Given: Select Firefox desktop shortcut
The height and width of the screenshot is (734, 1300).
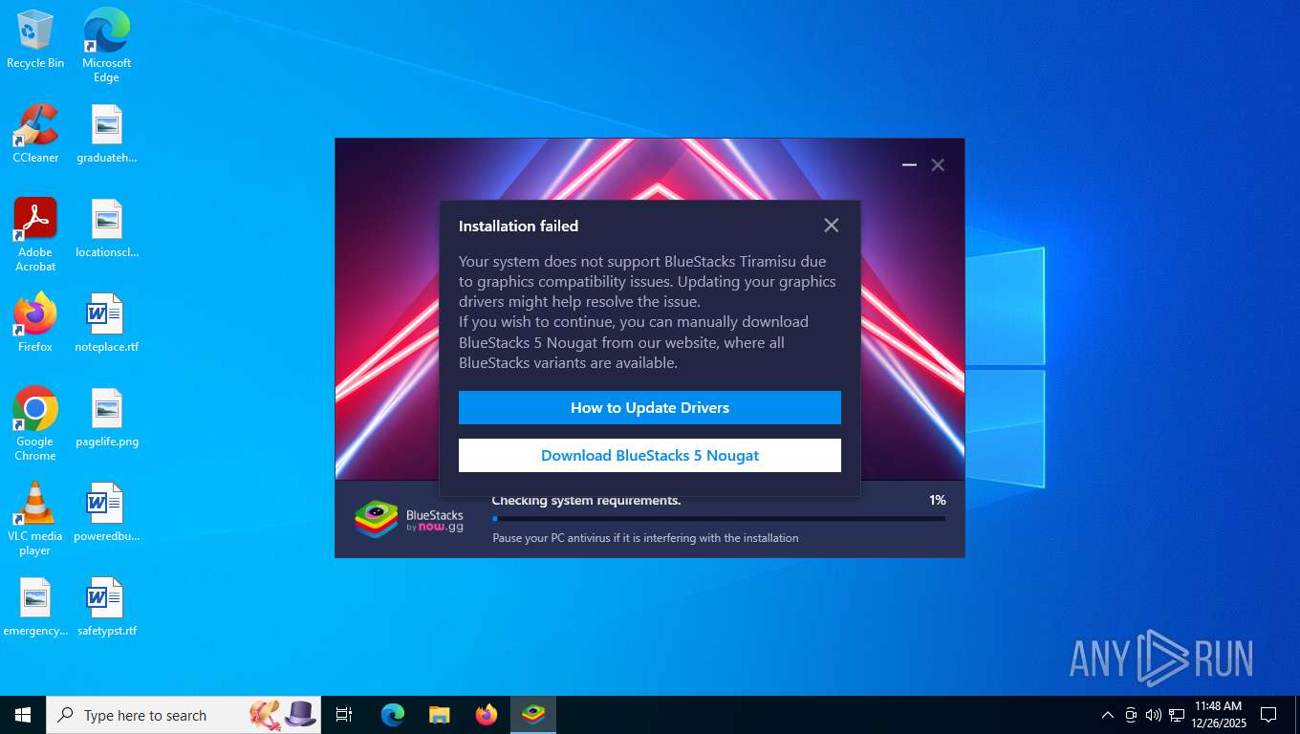Looking at the screenshot, I should click(x=35, y=323).
